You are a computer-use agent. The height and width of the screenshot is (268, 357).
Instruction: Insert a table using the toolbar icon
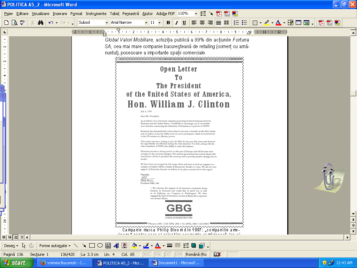298,23
